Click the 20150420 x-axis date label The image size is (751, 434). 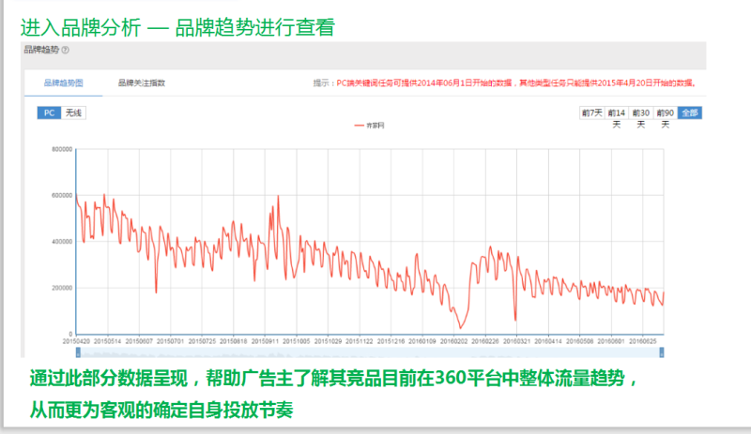(77, 342)
